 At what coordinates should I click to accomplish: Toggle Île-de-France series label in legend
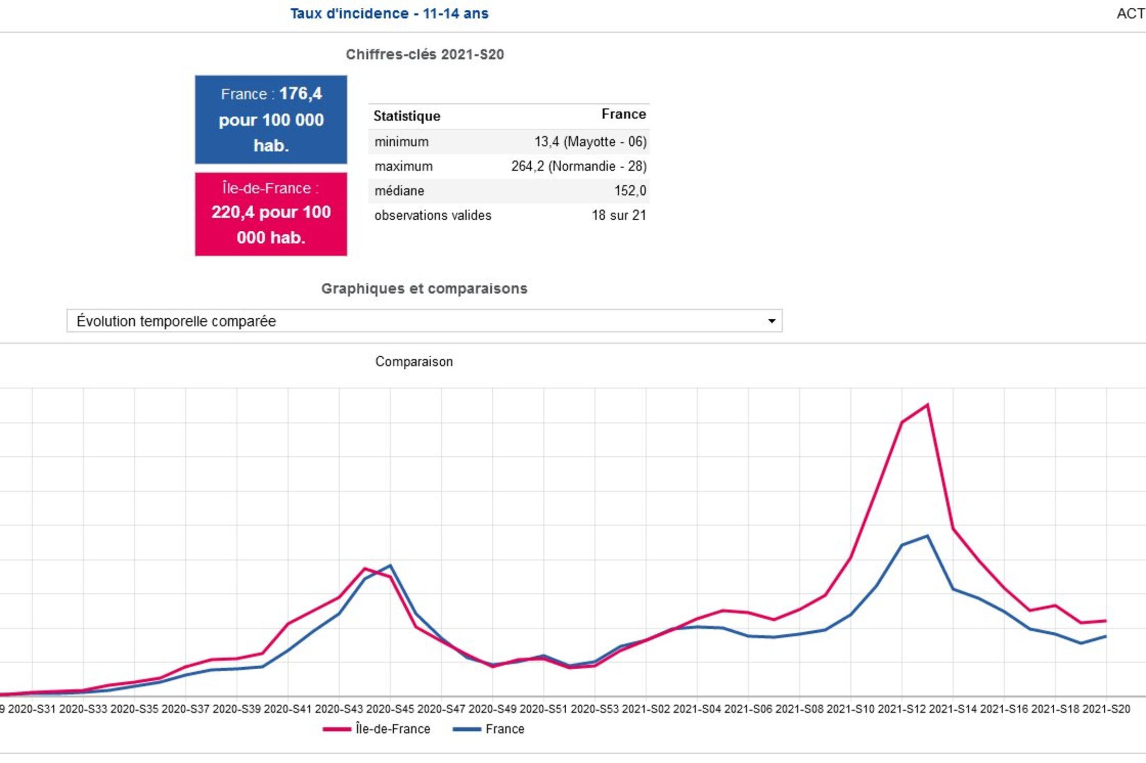point(393,729)
